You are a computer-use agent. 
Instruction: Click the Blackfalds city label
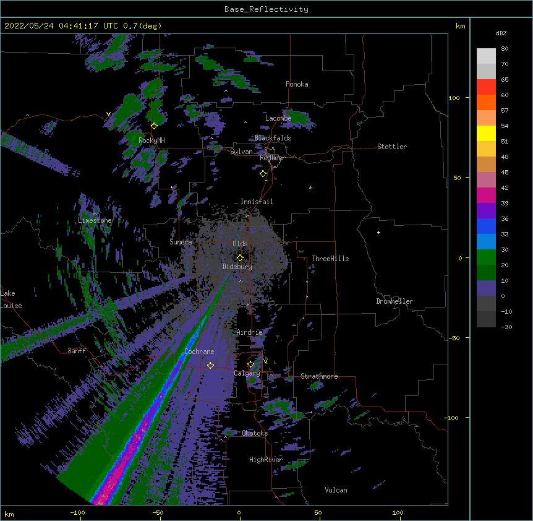[273, 138]
